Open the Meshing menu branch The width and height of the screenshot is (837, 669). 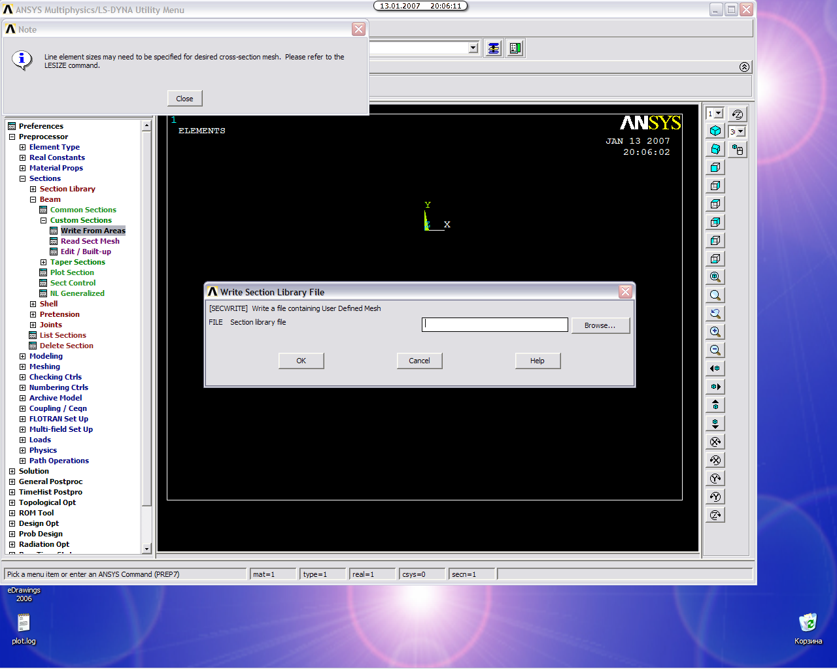click(44, 367)
